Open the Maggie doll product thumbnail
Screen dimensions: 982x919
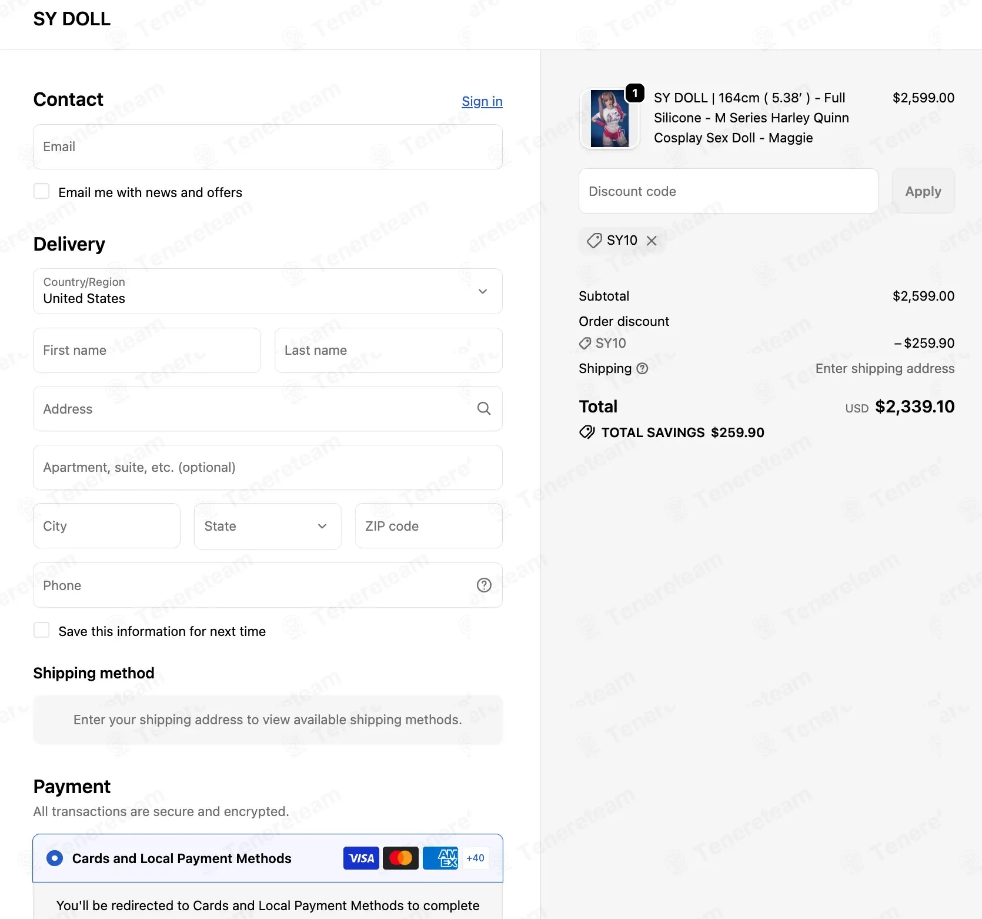coord(610,119)
